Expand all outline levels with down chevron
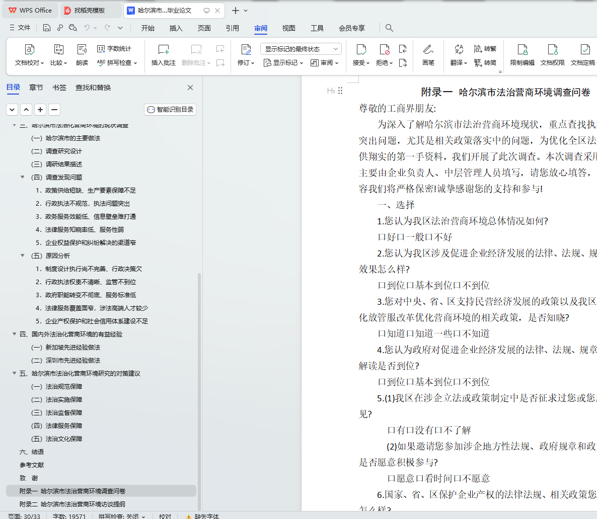597x519 pixels. pos(12,110)
